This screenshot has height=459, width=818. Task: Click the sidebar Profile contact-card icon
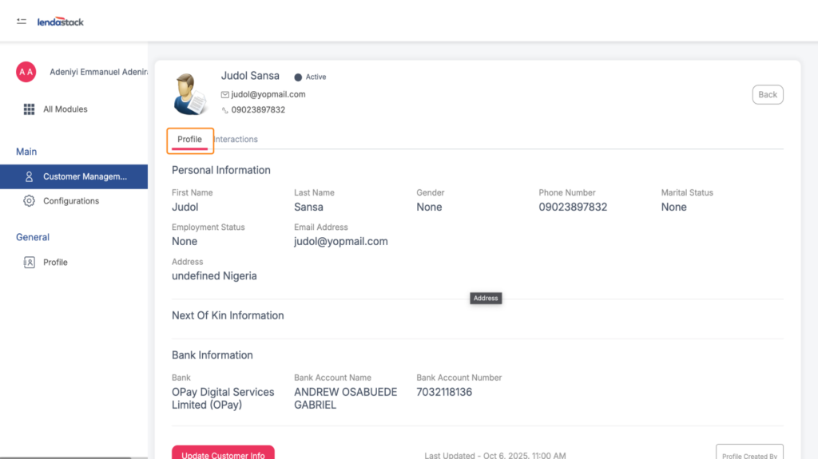30,262
